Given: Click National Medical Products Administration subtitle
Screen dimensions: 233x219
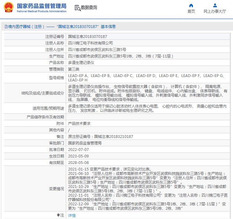Looking at the screenshot, I should 42,11.
